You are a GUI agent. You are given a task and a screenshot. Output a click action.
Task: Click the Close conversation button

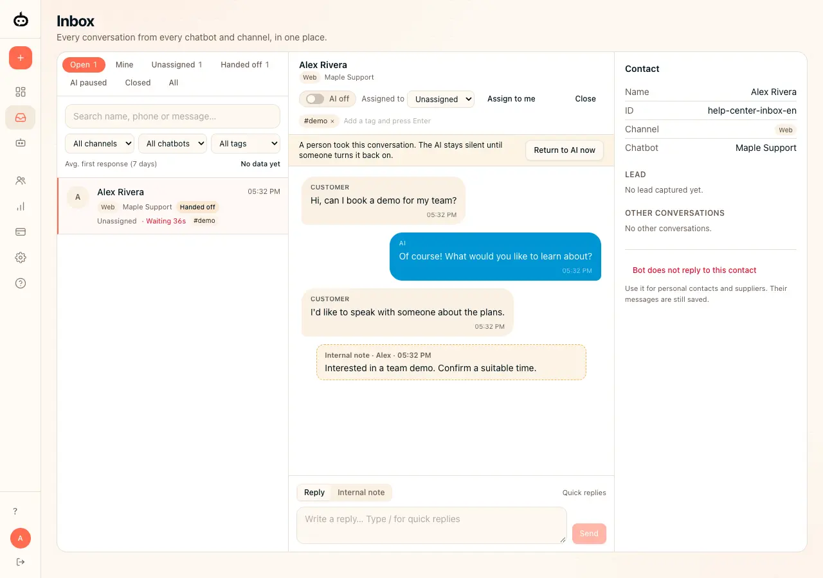pyautogui.click(x=586, y=99)
